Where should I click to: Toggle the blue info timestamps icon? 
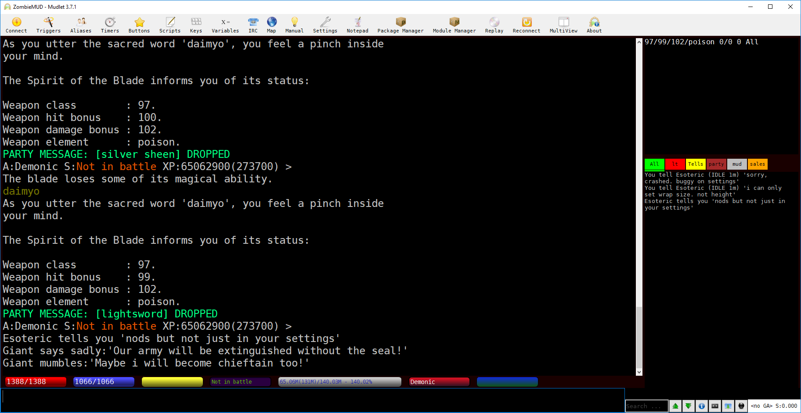[x=702, y=406]
